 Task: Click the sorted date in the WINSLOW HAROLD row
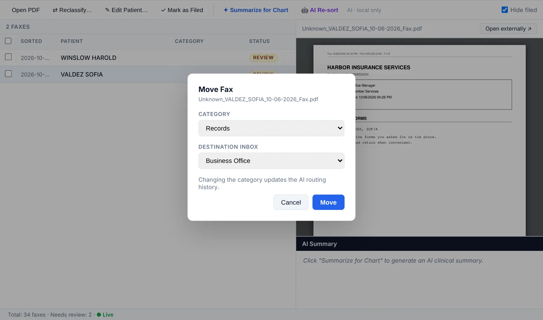(x=35, y=58)
